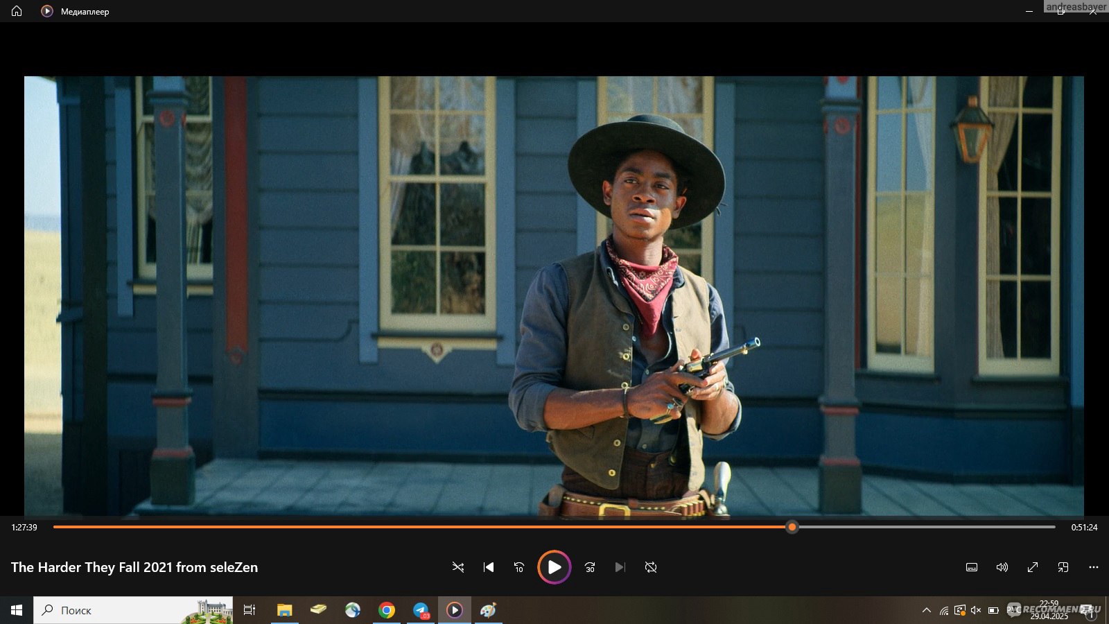This screenshot has height=624, width=1109.
Task: Click the large Play button
Action: pos(554,567)
